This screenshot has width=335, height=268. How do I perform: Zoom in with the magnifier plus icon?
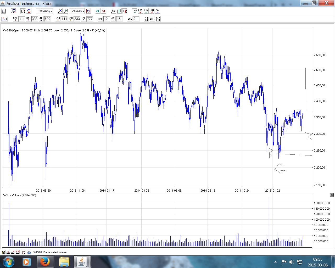[x=60, y=11]
